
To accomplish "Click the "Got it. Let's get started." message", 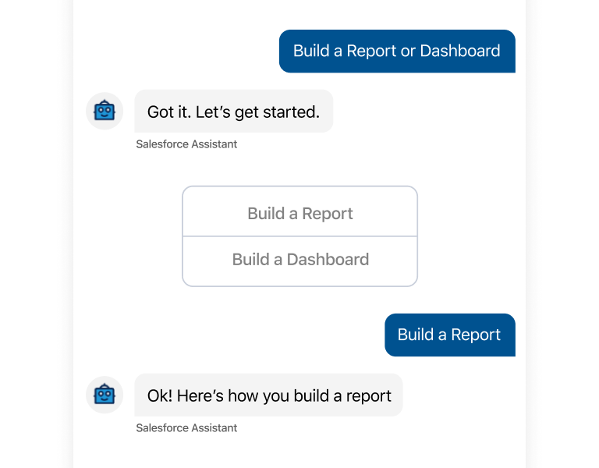I will (x=233, y=112).
